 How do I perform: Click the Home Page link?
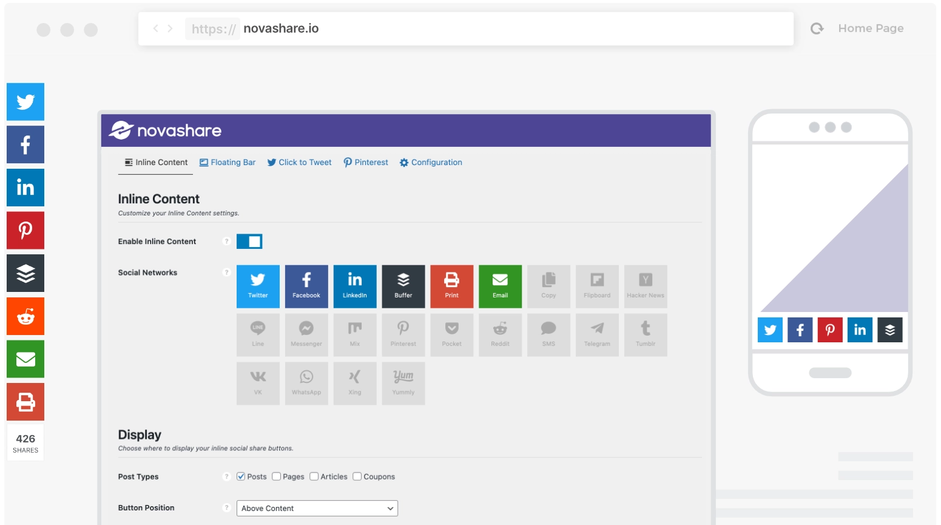870,29
